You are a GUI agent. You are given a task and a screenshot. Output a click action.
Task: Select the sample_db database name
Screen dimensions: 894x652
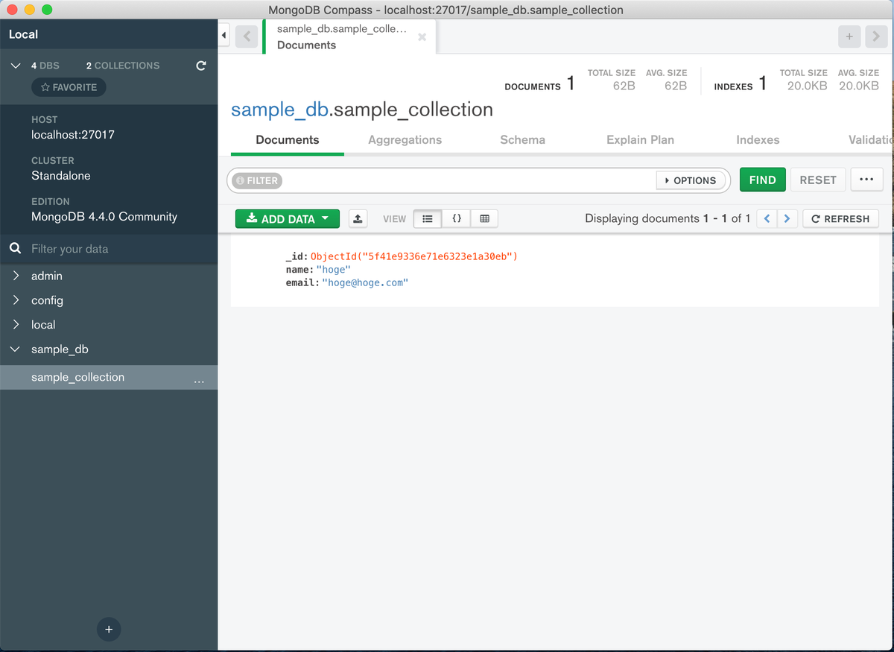(60, 349)
